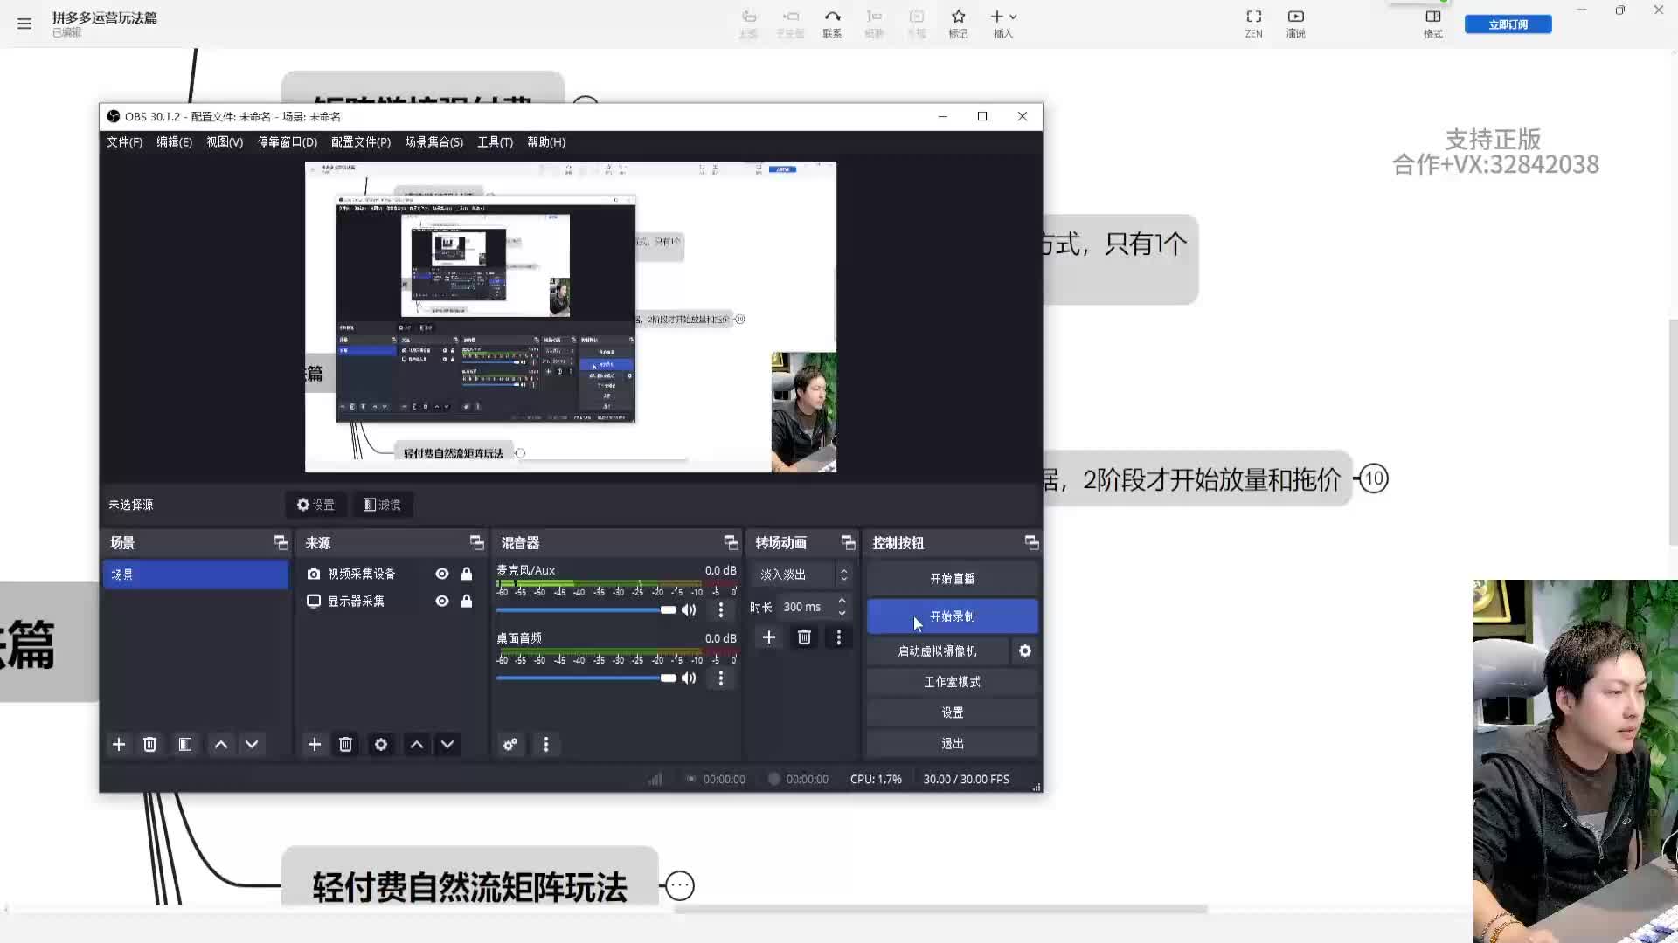Toggle visibility of 显示器采集 source

pos(442,601)
